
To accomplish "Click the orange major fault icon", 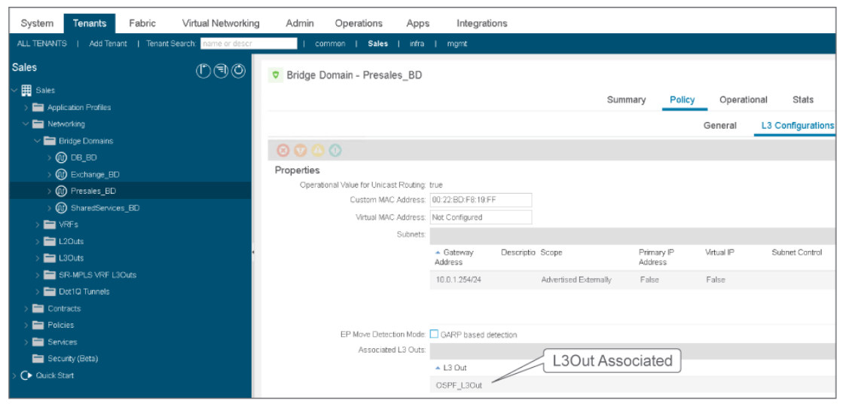I will click(x=301, y=151).
